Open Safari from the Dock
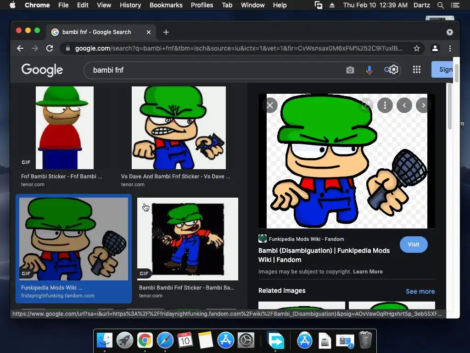This screenshot has height=353, width=470. tap(165, 341)
